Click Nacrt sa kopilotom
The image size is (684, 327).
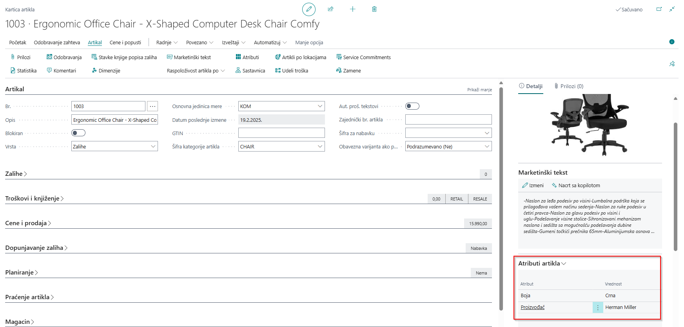click(x=575, y=185)
